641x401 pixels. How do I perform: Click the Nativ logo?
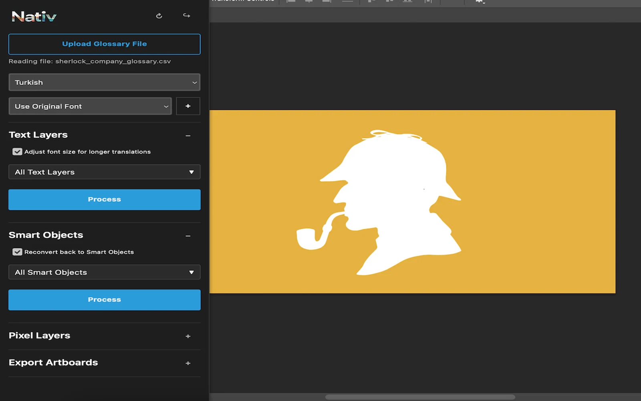tap(34, 16)
